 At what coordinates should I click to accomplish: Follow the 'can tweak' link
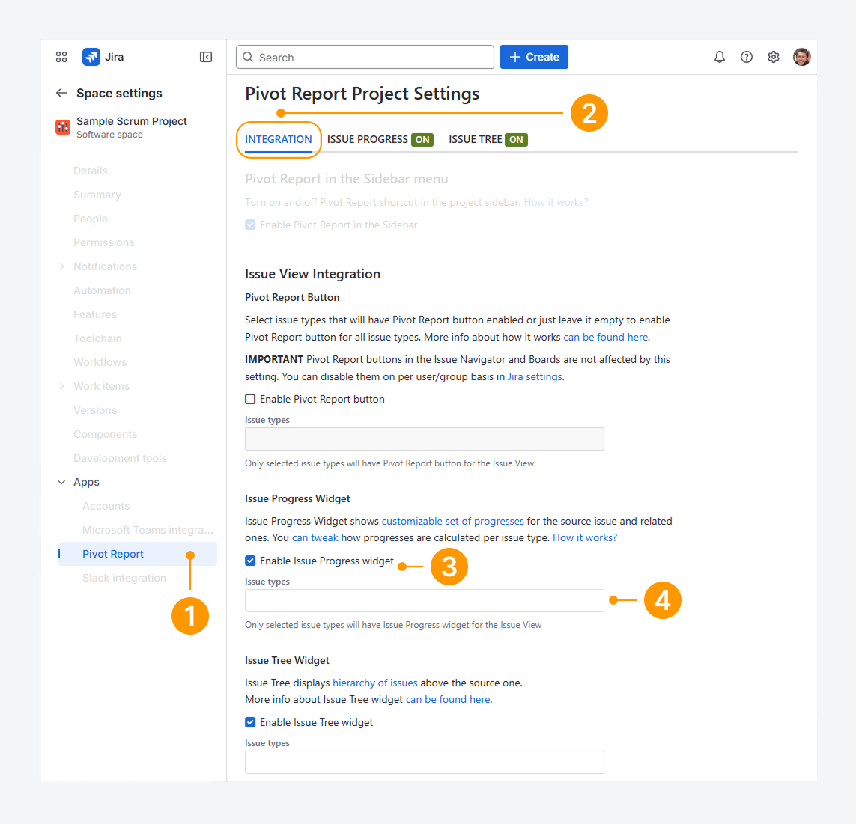coord(315,537)
